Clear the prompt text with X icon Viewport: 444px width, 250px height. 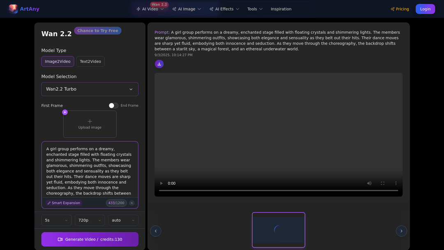[x=132, y=203]
